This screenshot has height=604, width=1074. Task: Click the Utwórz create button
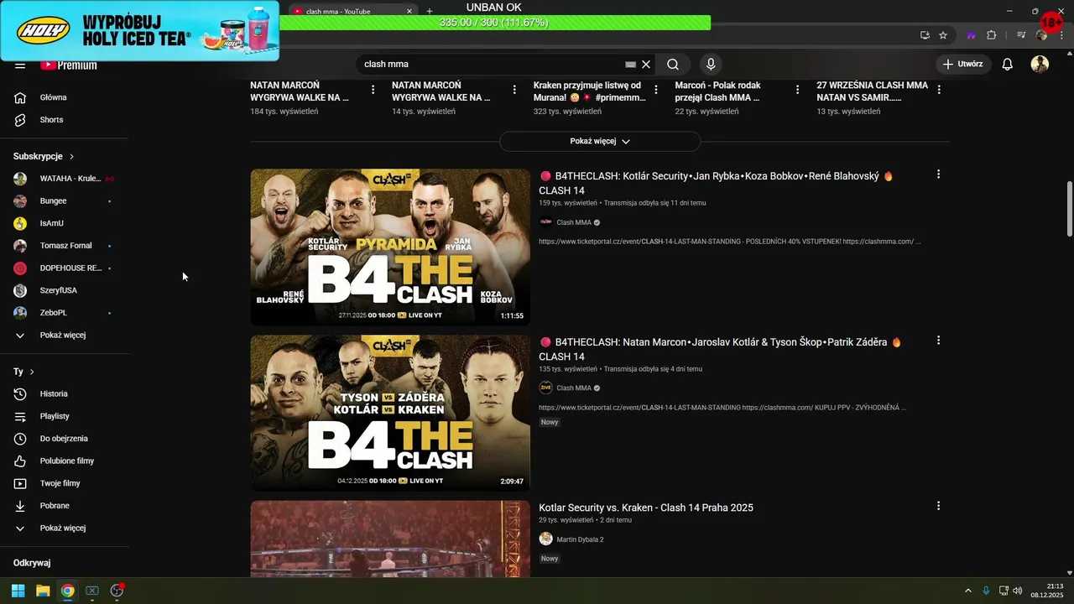point(963,64)
